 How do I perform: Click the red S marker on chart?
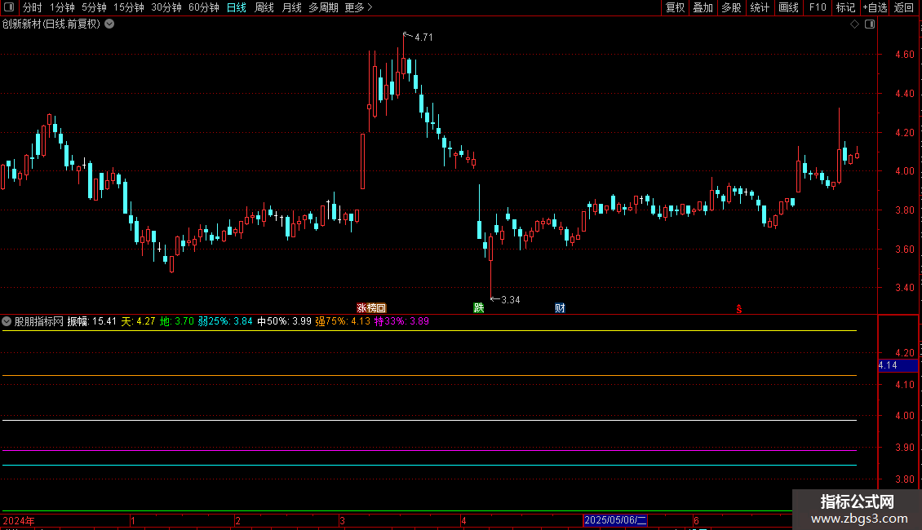739,309
